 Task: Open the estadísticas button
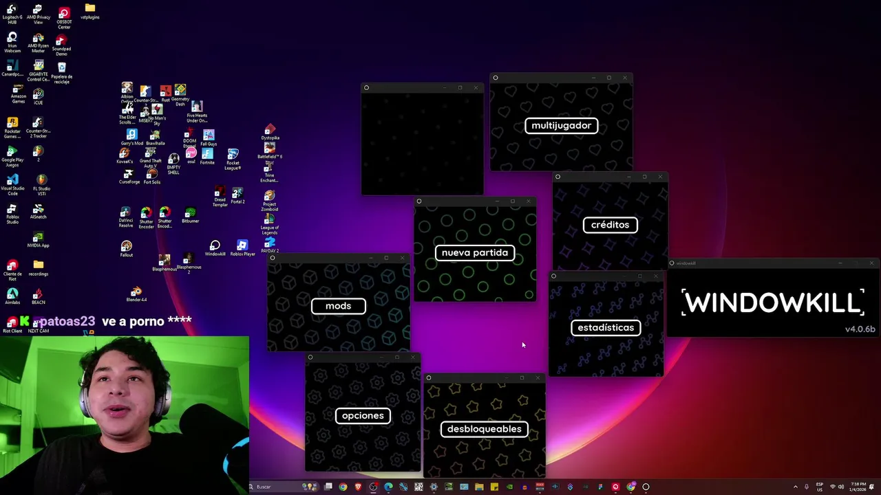point(606,327)
